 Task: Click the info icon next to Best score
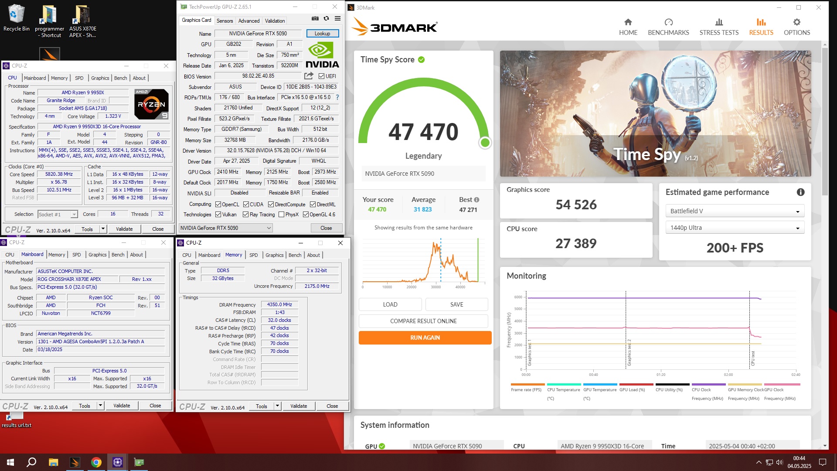[476, 200]
